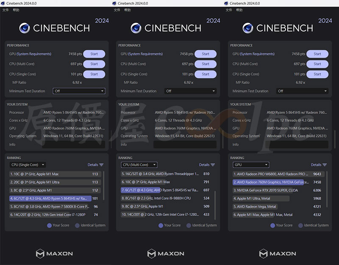Start the CPU Multi Core test in left window
Screen dimensions: 339x265
(x=94, y=64)
